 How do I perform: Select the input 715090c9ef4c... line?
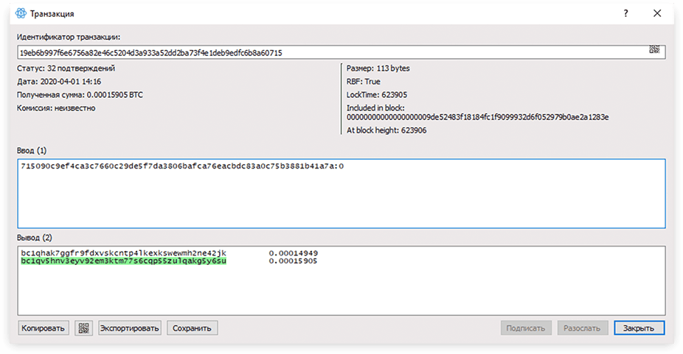[x=182, y=166]
